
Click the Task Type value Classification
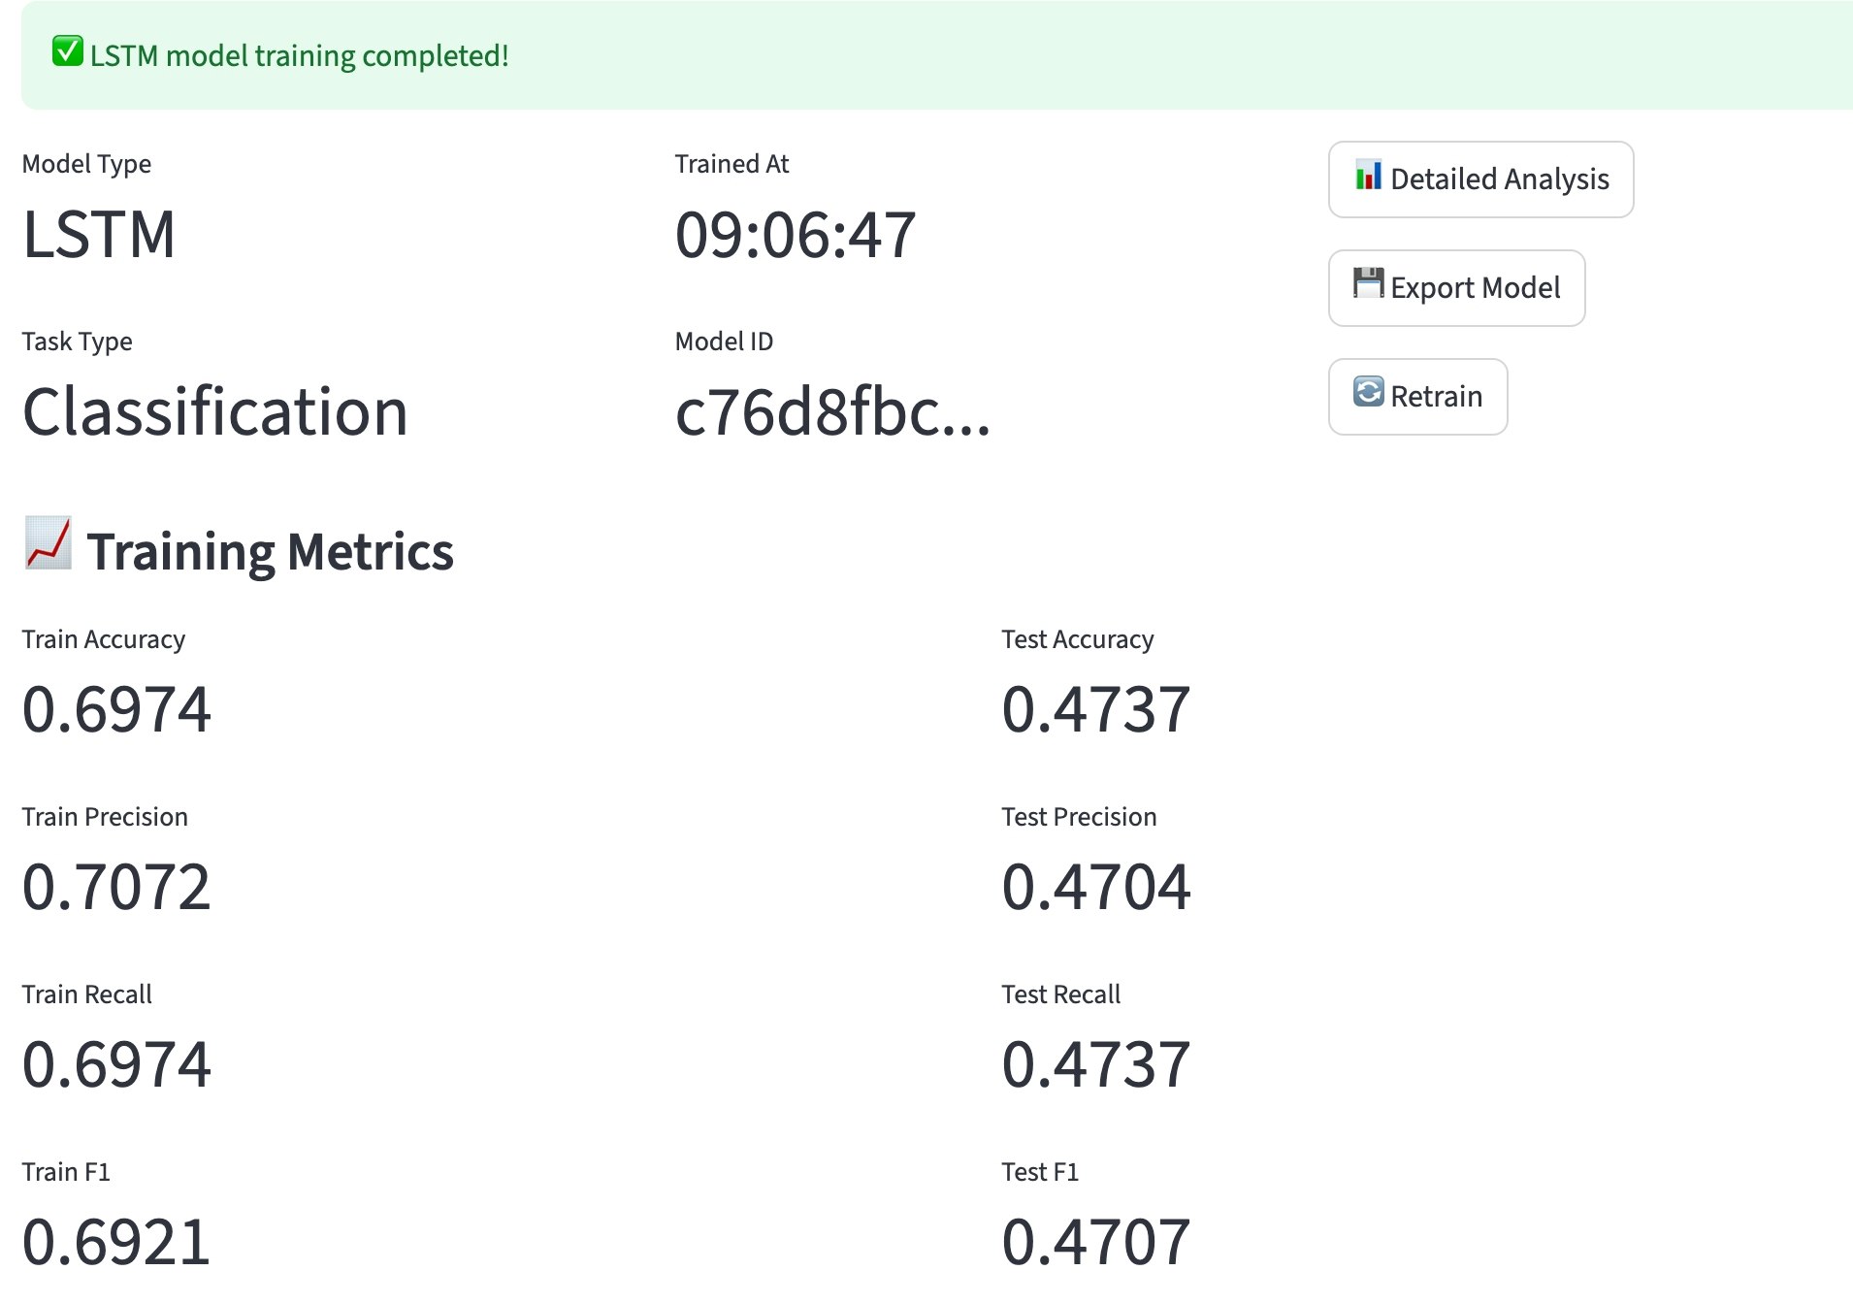point(215,412)
